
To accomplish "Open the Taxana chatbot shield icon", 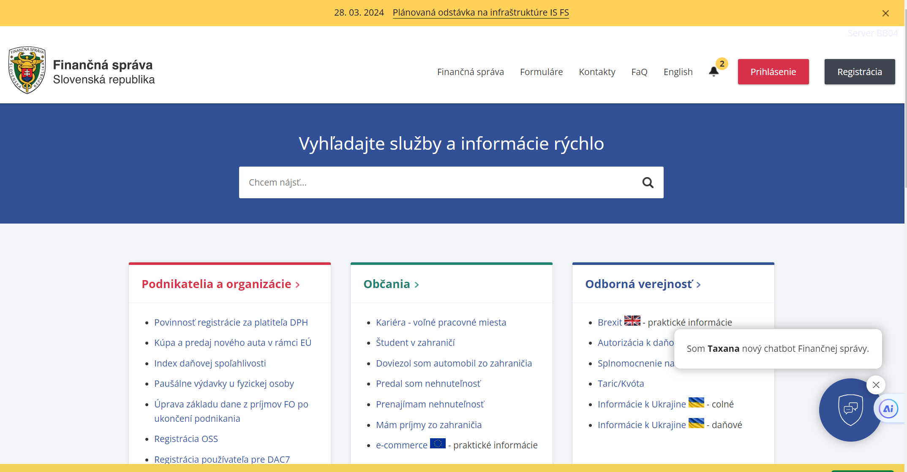I will (850, 410).
